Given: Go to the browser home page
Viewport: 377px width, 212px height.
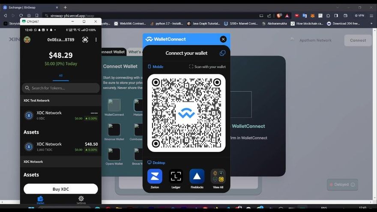Looking at the screenshot, I should point(29,15).
